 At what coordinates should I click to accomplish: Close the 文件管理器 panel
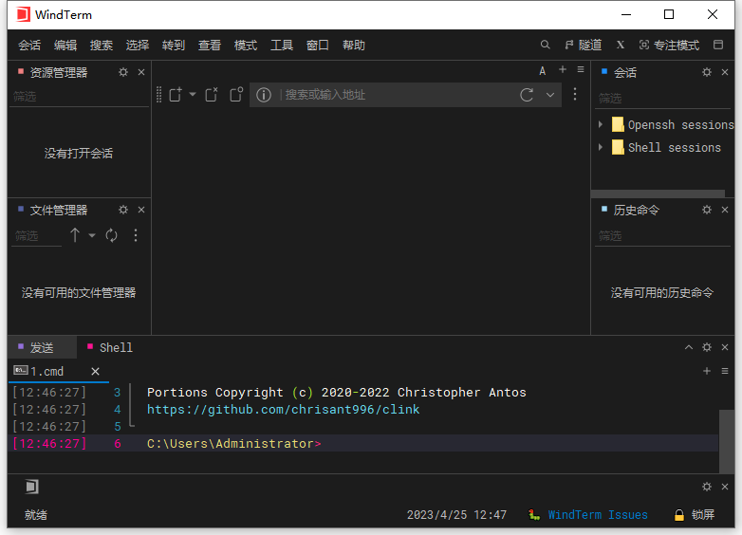pos(141,210)
